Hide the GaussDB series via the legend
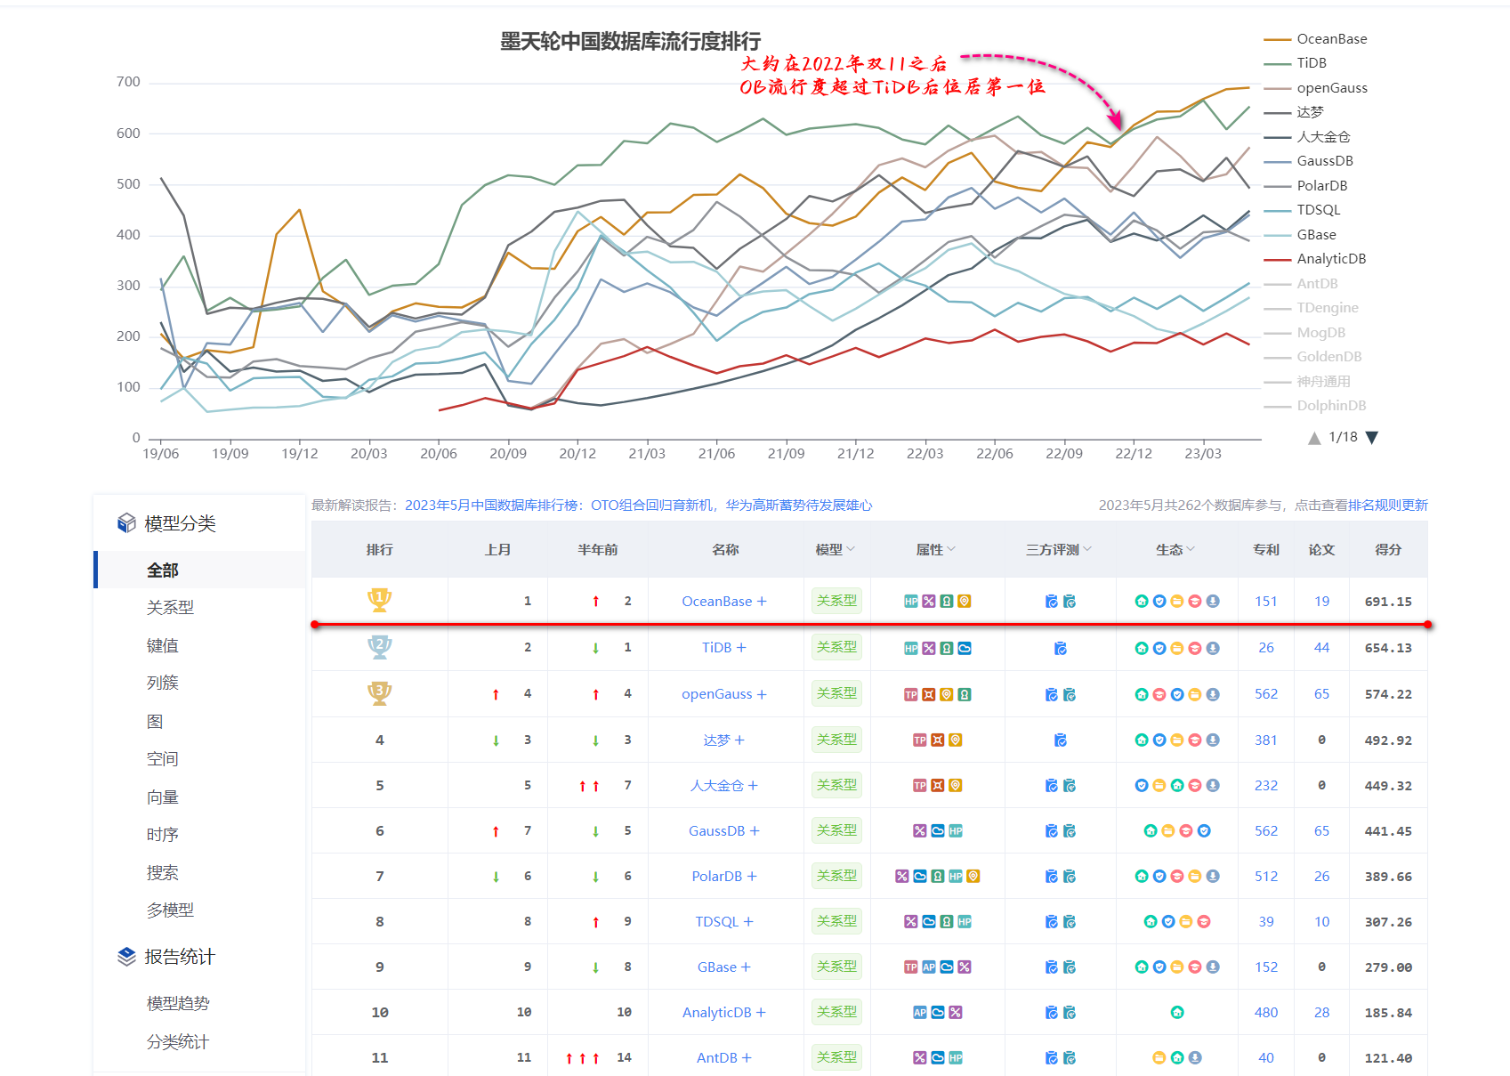The height and width of the screenshot is (1076, 1510). point(1308,161)
